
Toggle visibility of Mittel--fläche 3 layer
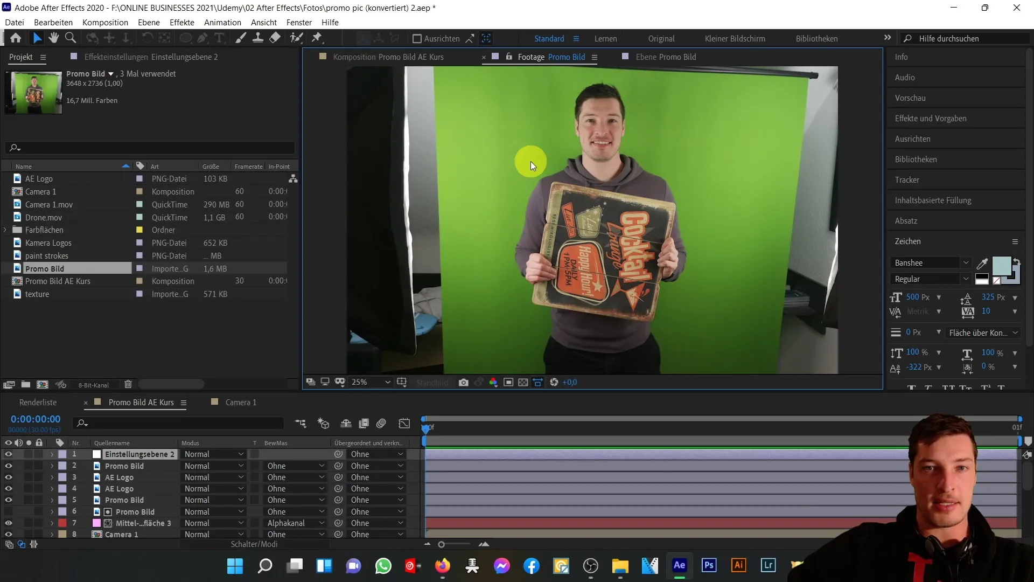click(8, 522)
